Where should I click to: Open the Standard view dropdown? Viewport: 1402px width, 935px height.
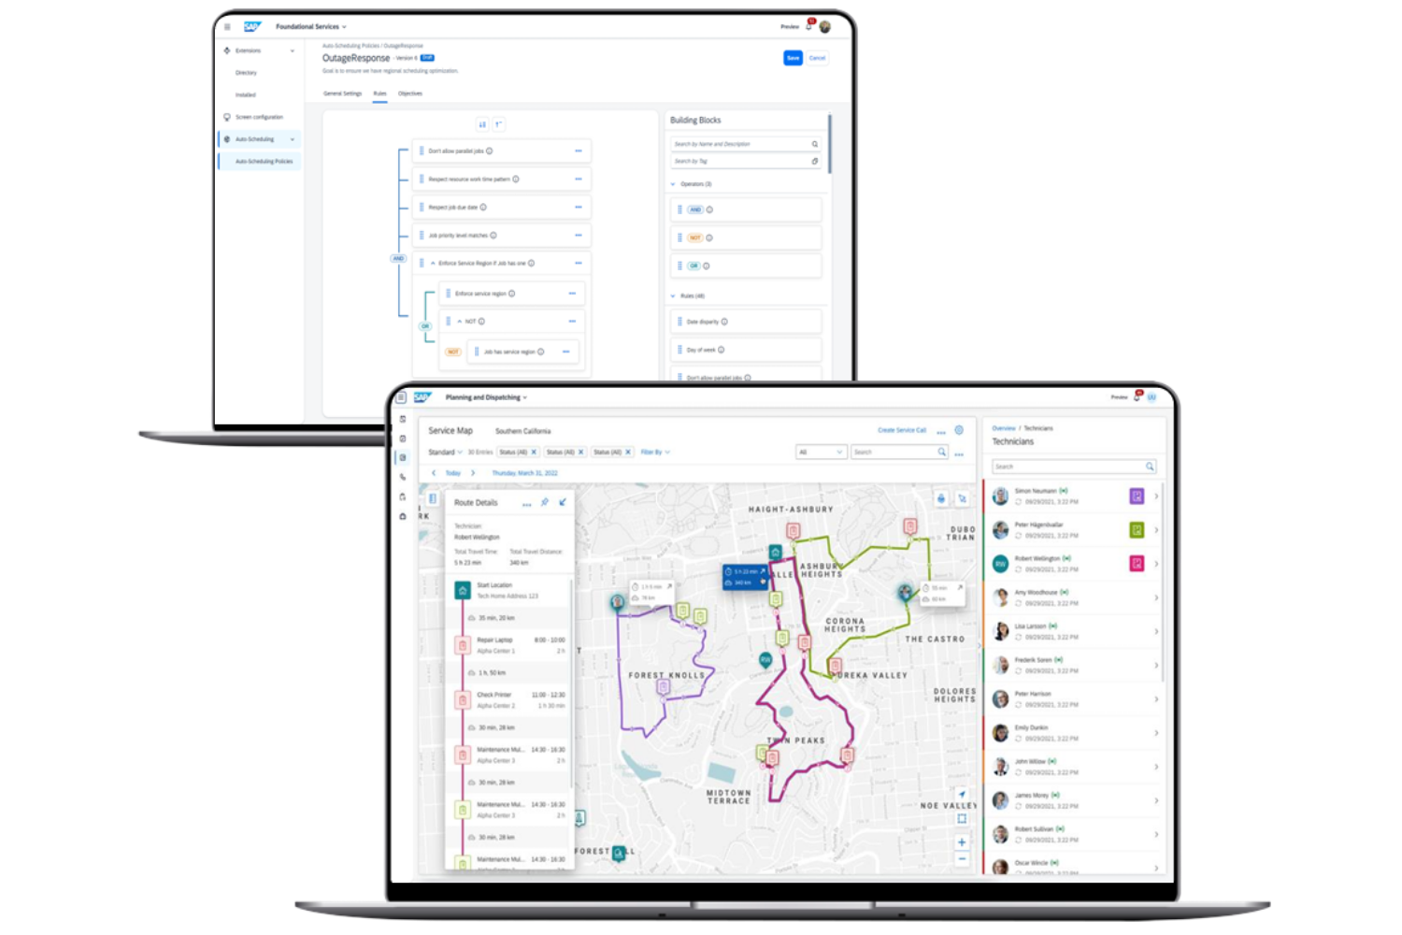point(446,452)
